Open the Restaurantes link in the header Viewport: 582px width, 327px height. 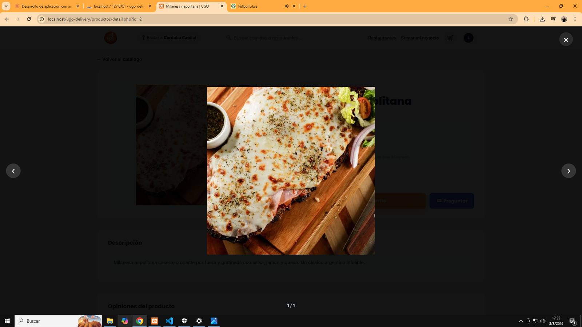click(382, 38)
